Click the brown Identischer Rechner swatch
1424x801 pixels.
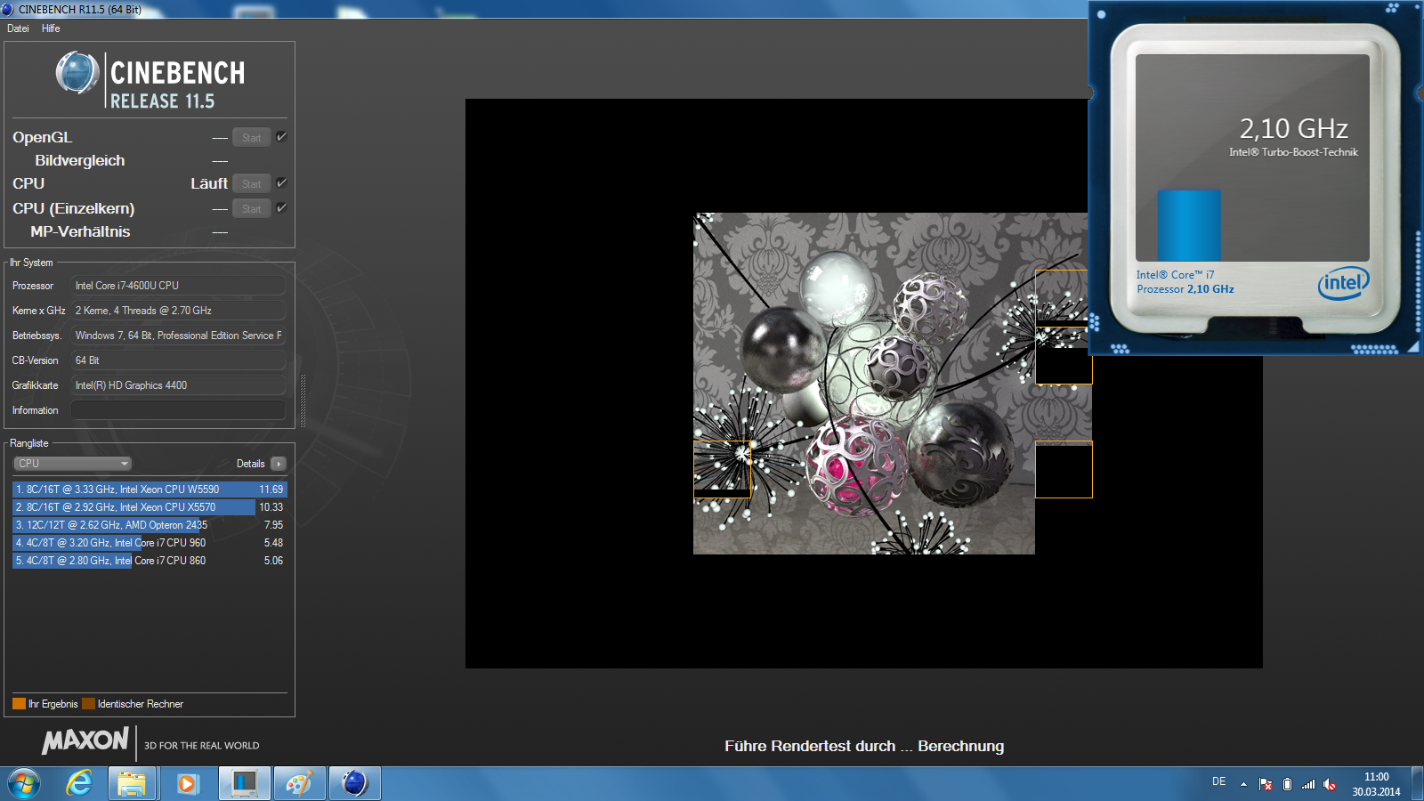[88, 704]
